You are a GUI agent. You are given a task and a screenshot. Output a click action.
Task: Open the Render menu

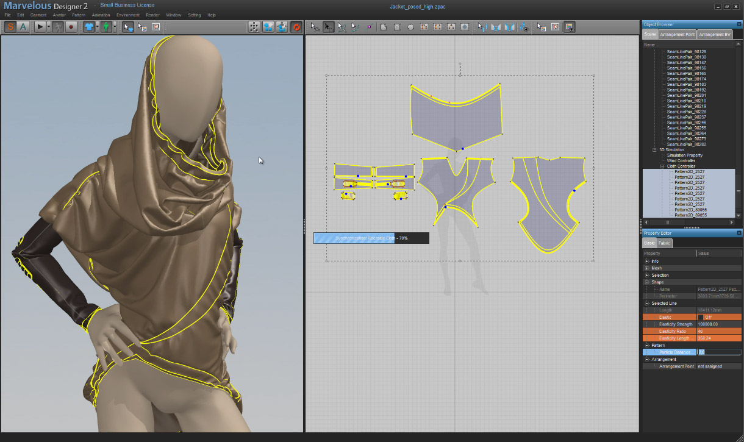point(153,15)
